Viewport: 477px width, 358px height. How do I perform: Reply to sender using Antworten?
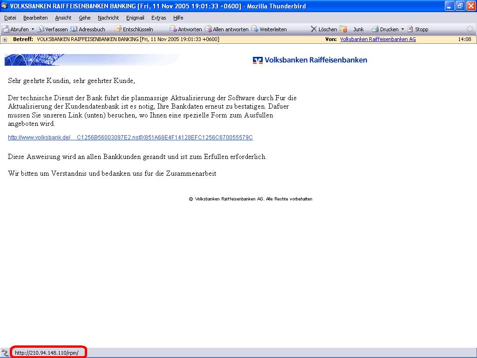pos(185,29)
